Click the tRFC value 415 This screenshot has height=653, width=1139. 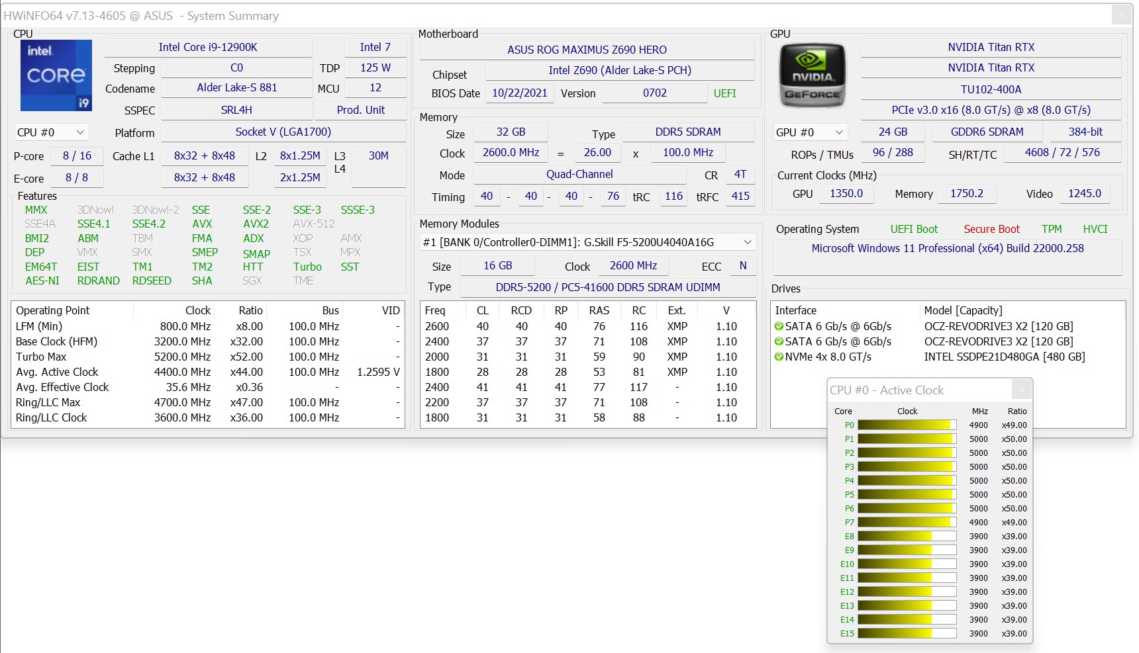tap(741, 196)
